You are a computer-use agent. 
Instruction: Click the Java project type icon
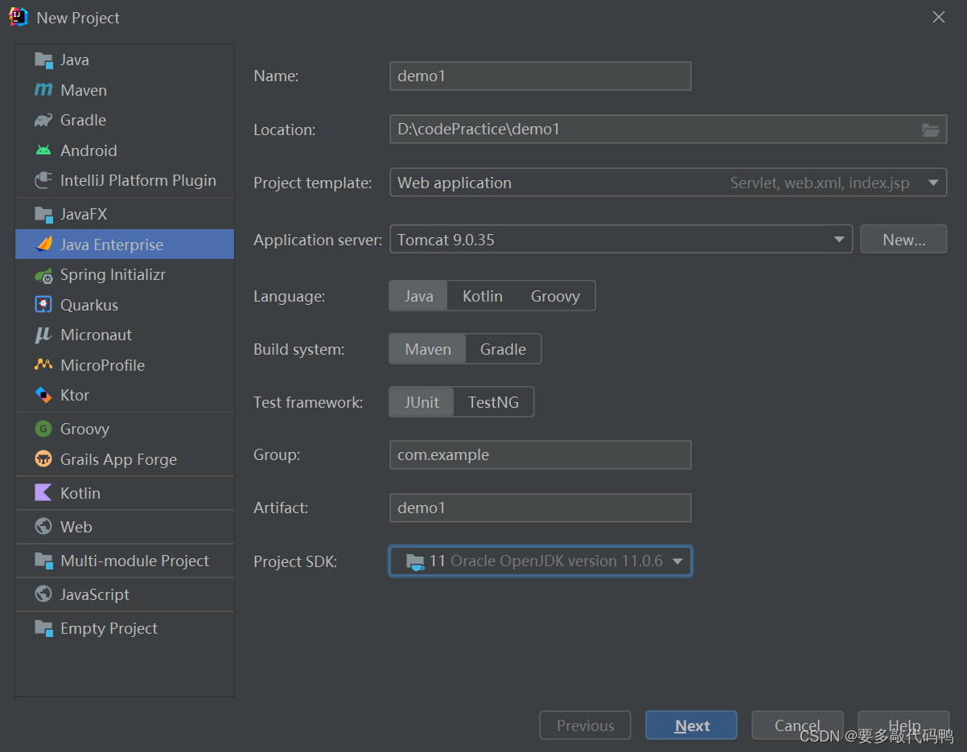(43, 60)
